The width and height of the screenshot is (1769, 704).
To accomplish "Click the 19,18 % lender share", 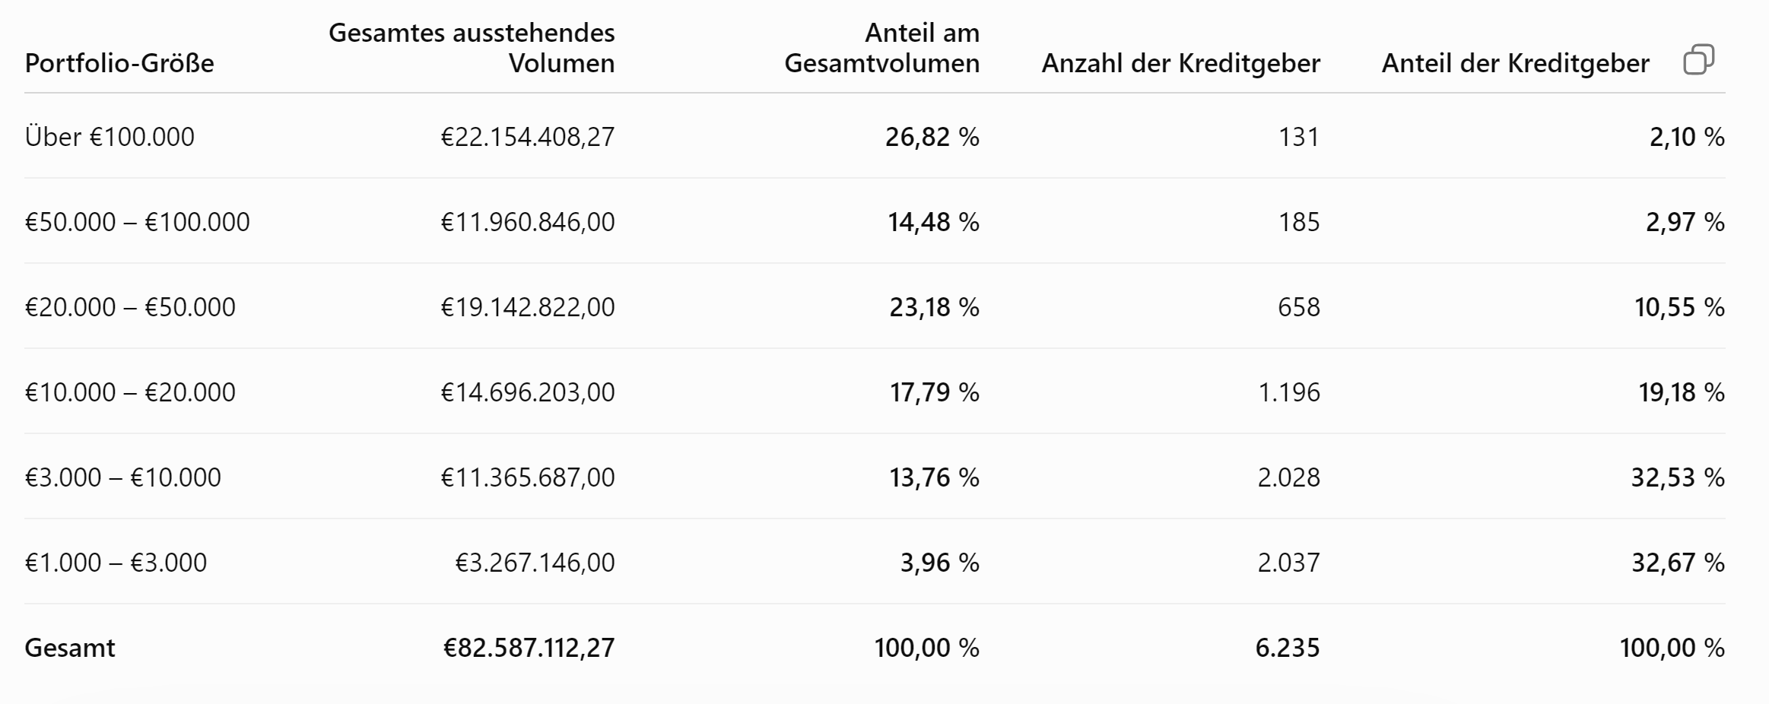I will tap(1682, 392).
